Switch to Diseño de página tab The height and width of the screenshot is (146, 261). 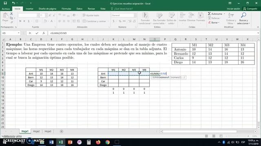click(47, 9)
